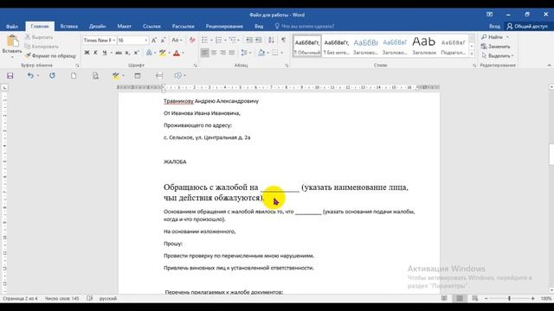Toggle superscript formatting
The width and height of the screenshot is (554, 311).
click(x=137, y=53)
